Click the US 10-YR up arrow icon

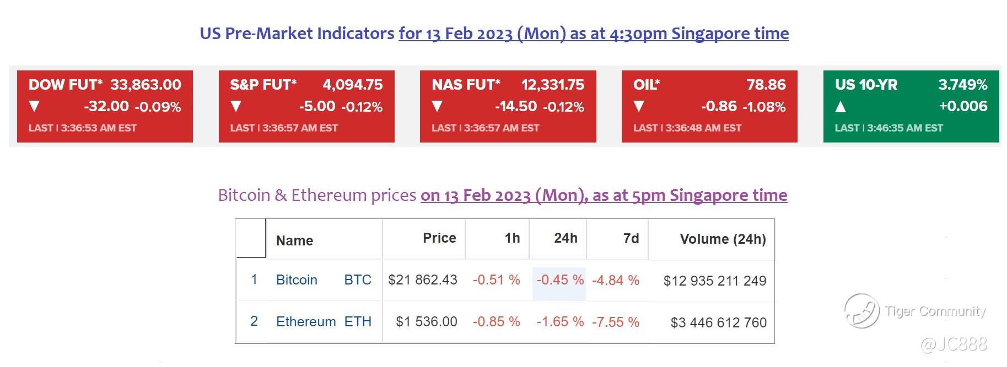[x=841, y=106]
